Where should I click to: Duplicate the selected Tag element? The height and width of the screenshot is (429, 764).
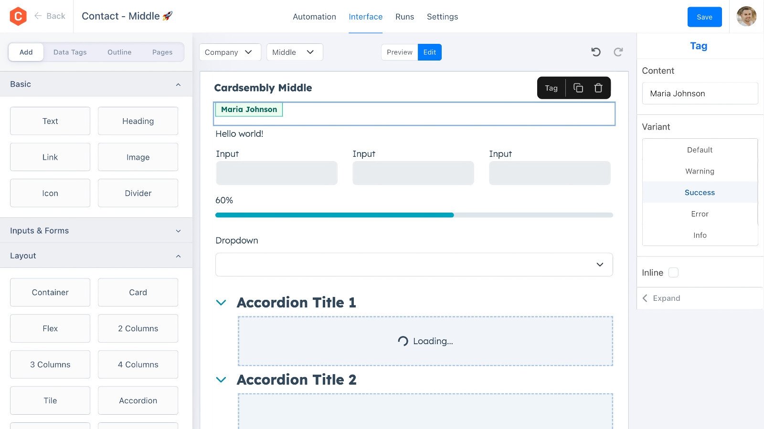[x=578, y=88]
